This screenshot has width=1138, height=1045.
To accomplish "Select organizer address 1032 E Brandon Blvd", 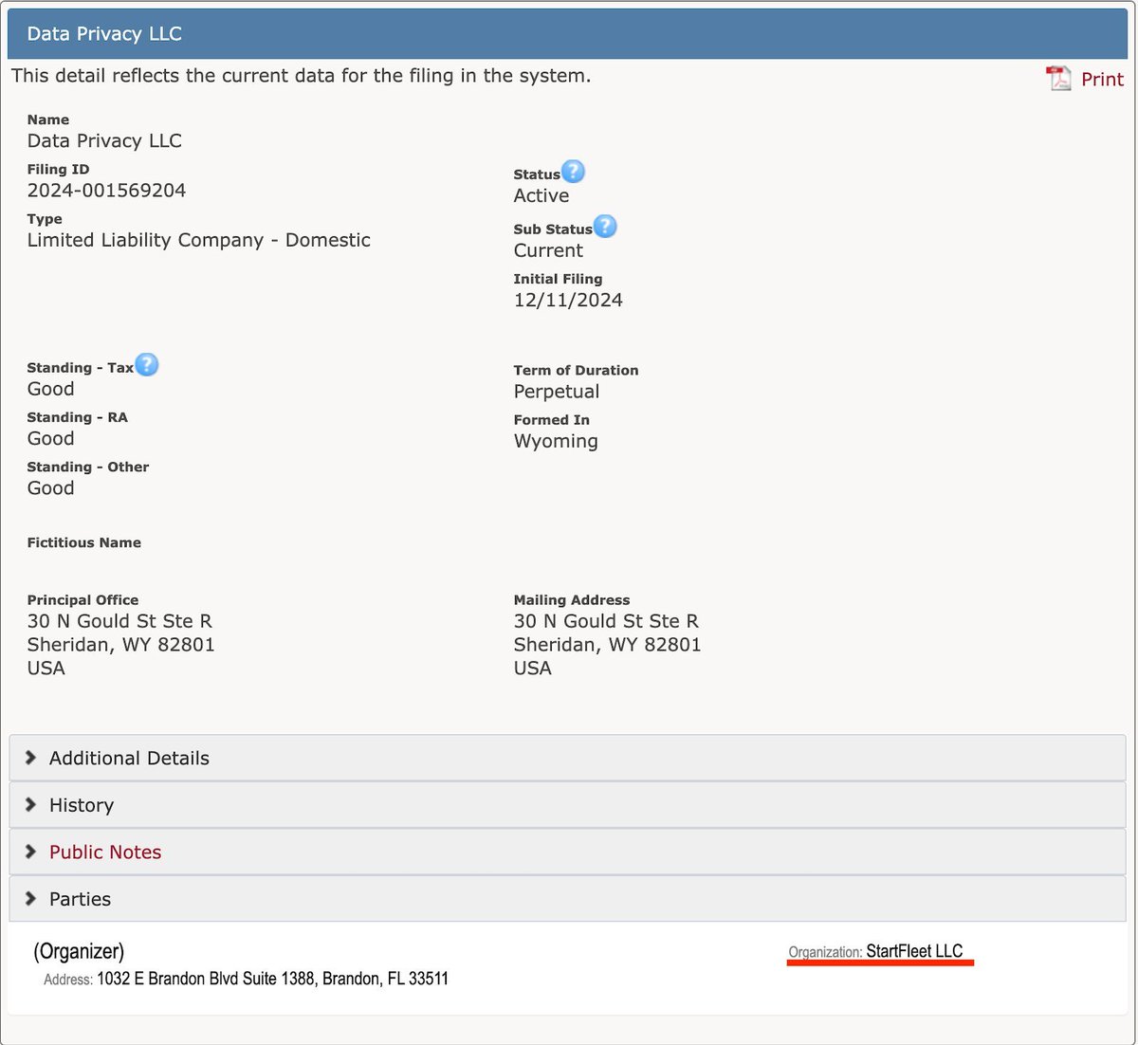I will click(272, 979).
